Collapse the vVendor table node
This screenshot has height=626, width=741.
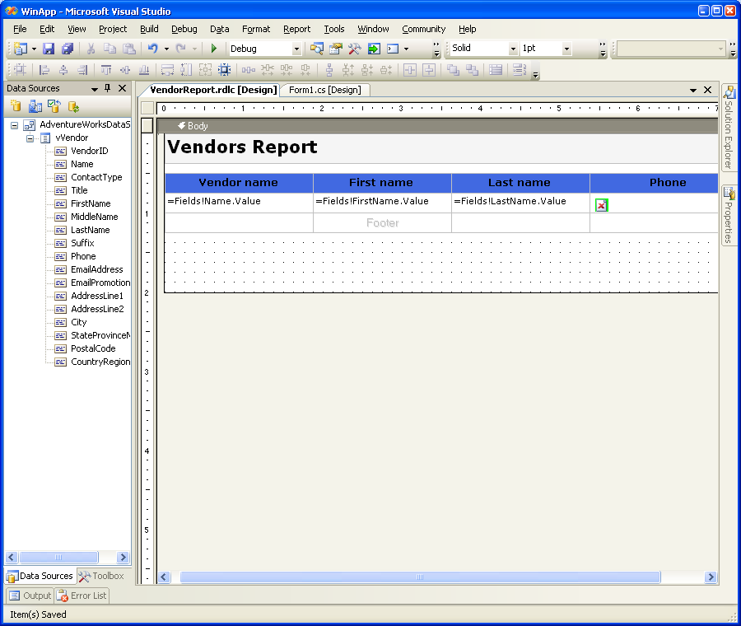(30, 138)
